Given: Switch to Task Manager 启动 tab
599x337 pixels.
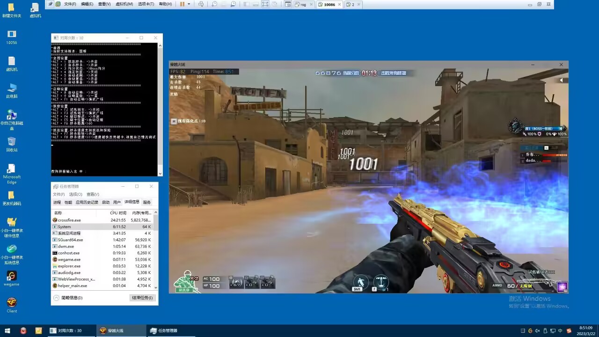Looking at the screenshot, I should (106, 202).
